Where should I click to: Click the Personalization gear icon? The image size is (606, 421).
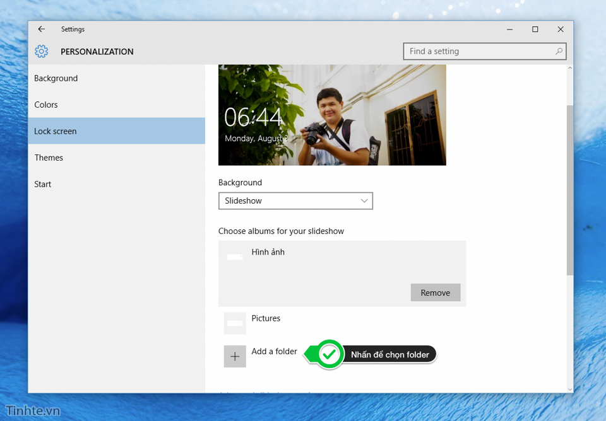pos(42,51)
